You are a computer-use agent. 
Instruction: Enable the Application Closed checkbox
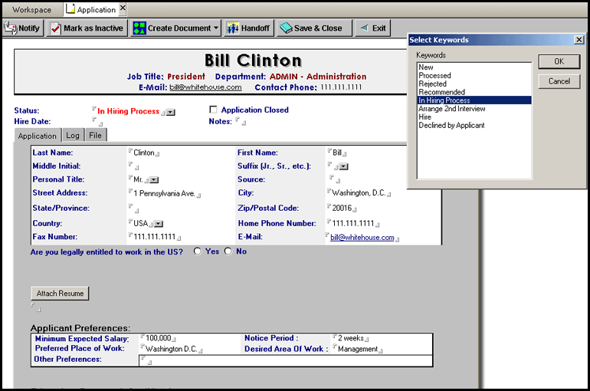point(214,110)
